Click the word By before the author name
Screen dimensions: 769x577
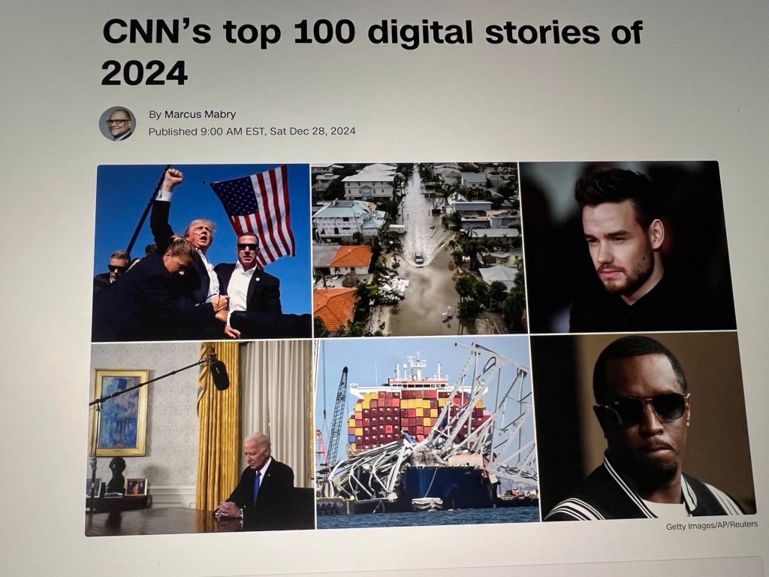[x=155, y=114]
